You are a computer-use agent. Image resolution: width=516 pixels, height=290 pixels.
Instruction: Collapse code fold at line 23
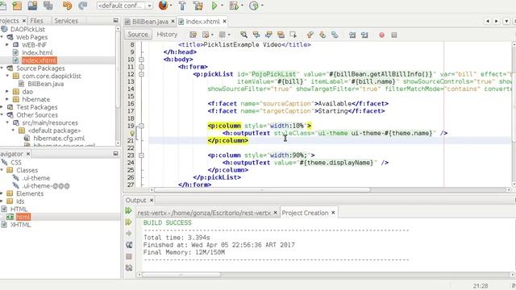(141, 155)
